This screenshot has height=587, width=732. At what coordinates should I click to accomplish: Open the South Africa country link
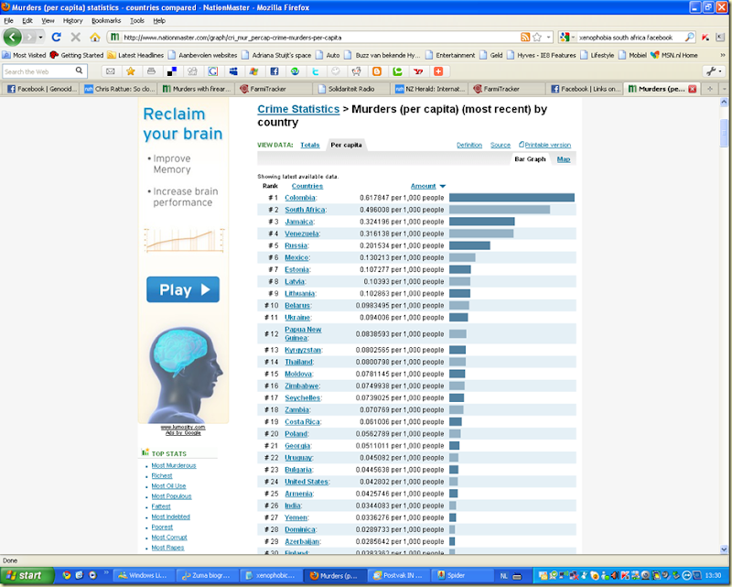305,210
